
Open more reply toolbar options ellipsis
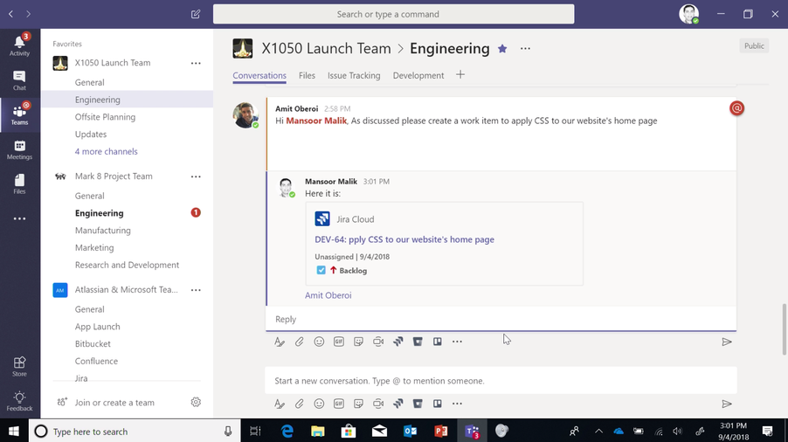[457, 342]
